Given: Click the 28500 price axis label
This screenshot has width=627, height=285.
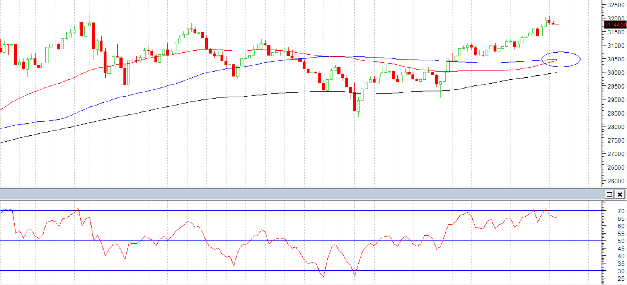Looking at the screenshot, I should pyautogui.click(x=616, y=113).
